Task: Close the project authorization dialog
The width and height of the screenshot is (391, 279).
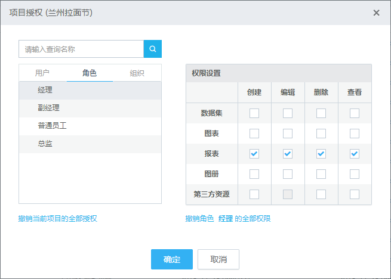Action: point(376,13)
